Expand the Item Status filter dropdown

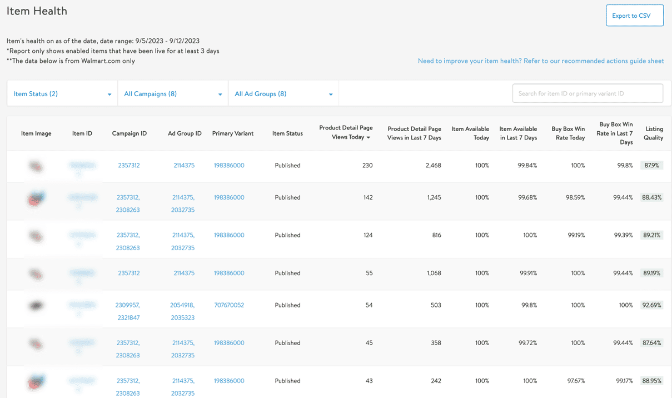point(62,94)
